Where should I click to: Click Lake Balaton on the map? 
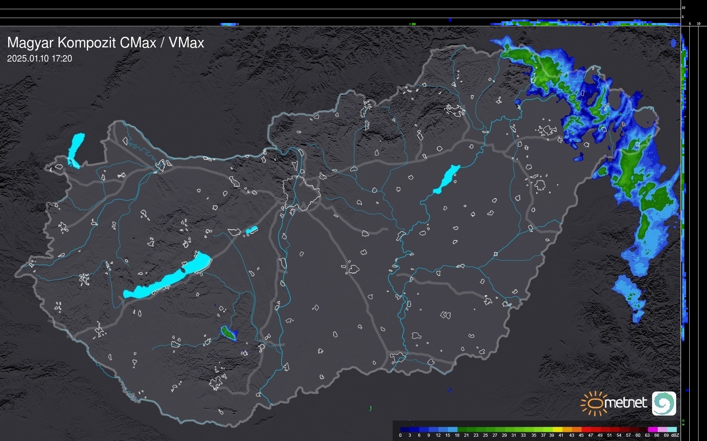[x=167, y=279]
